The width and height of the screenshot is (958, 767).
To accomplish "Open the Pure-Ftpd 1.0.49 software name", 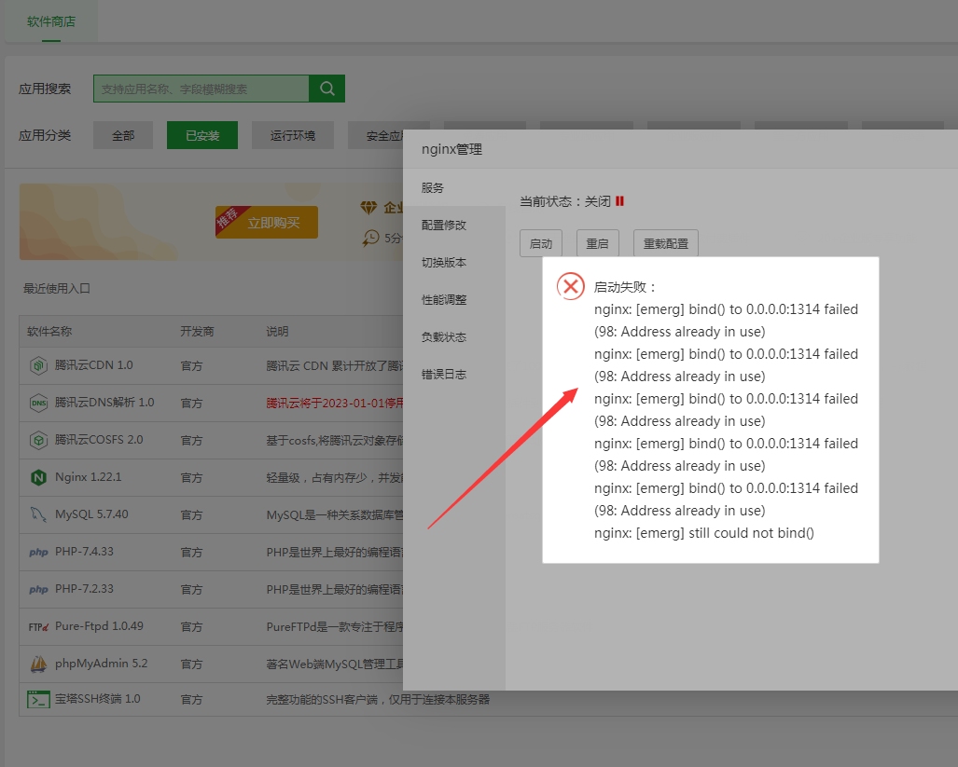I will pos(99,625).
